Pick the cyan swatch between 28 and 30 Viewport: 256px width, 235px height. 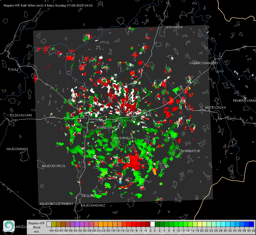pyautogui.click(x=223, y=224)
